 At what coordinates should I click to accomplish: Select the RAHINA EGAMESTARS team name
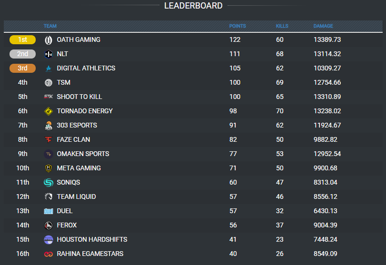click(x=90, y=254)
